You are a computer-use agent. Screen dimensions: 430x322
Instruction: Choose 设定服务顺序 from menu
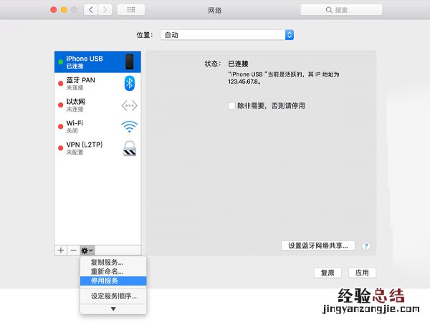click(x=113, y=296)
